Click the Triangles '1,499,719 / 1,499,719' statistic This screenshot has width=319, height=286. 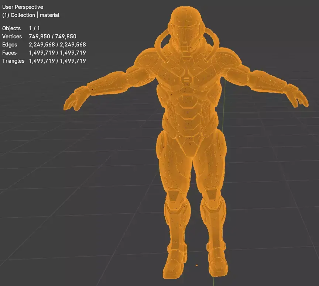point(57,61)
